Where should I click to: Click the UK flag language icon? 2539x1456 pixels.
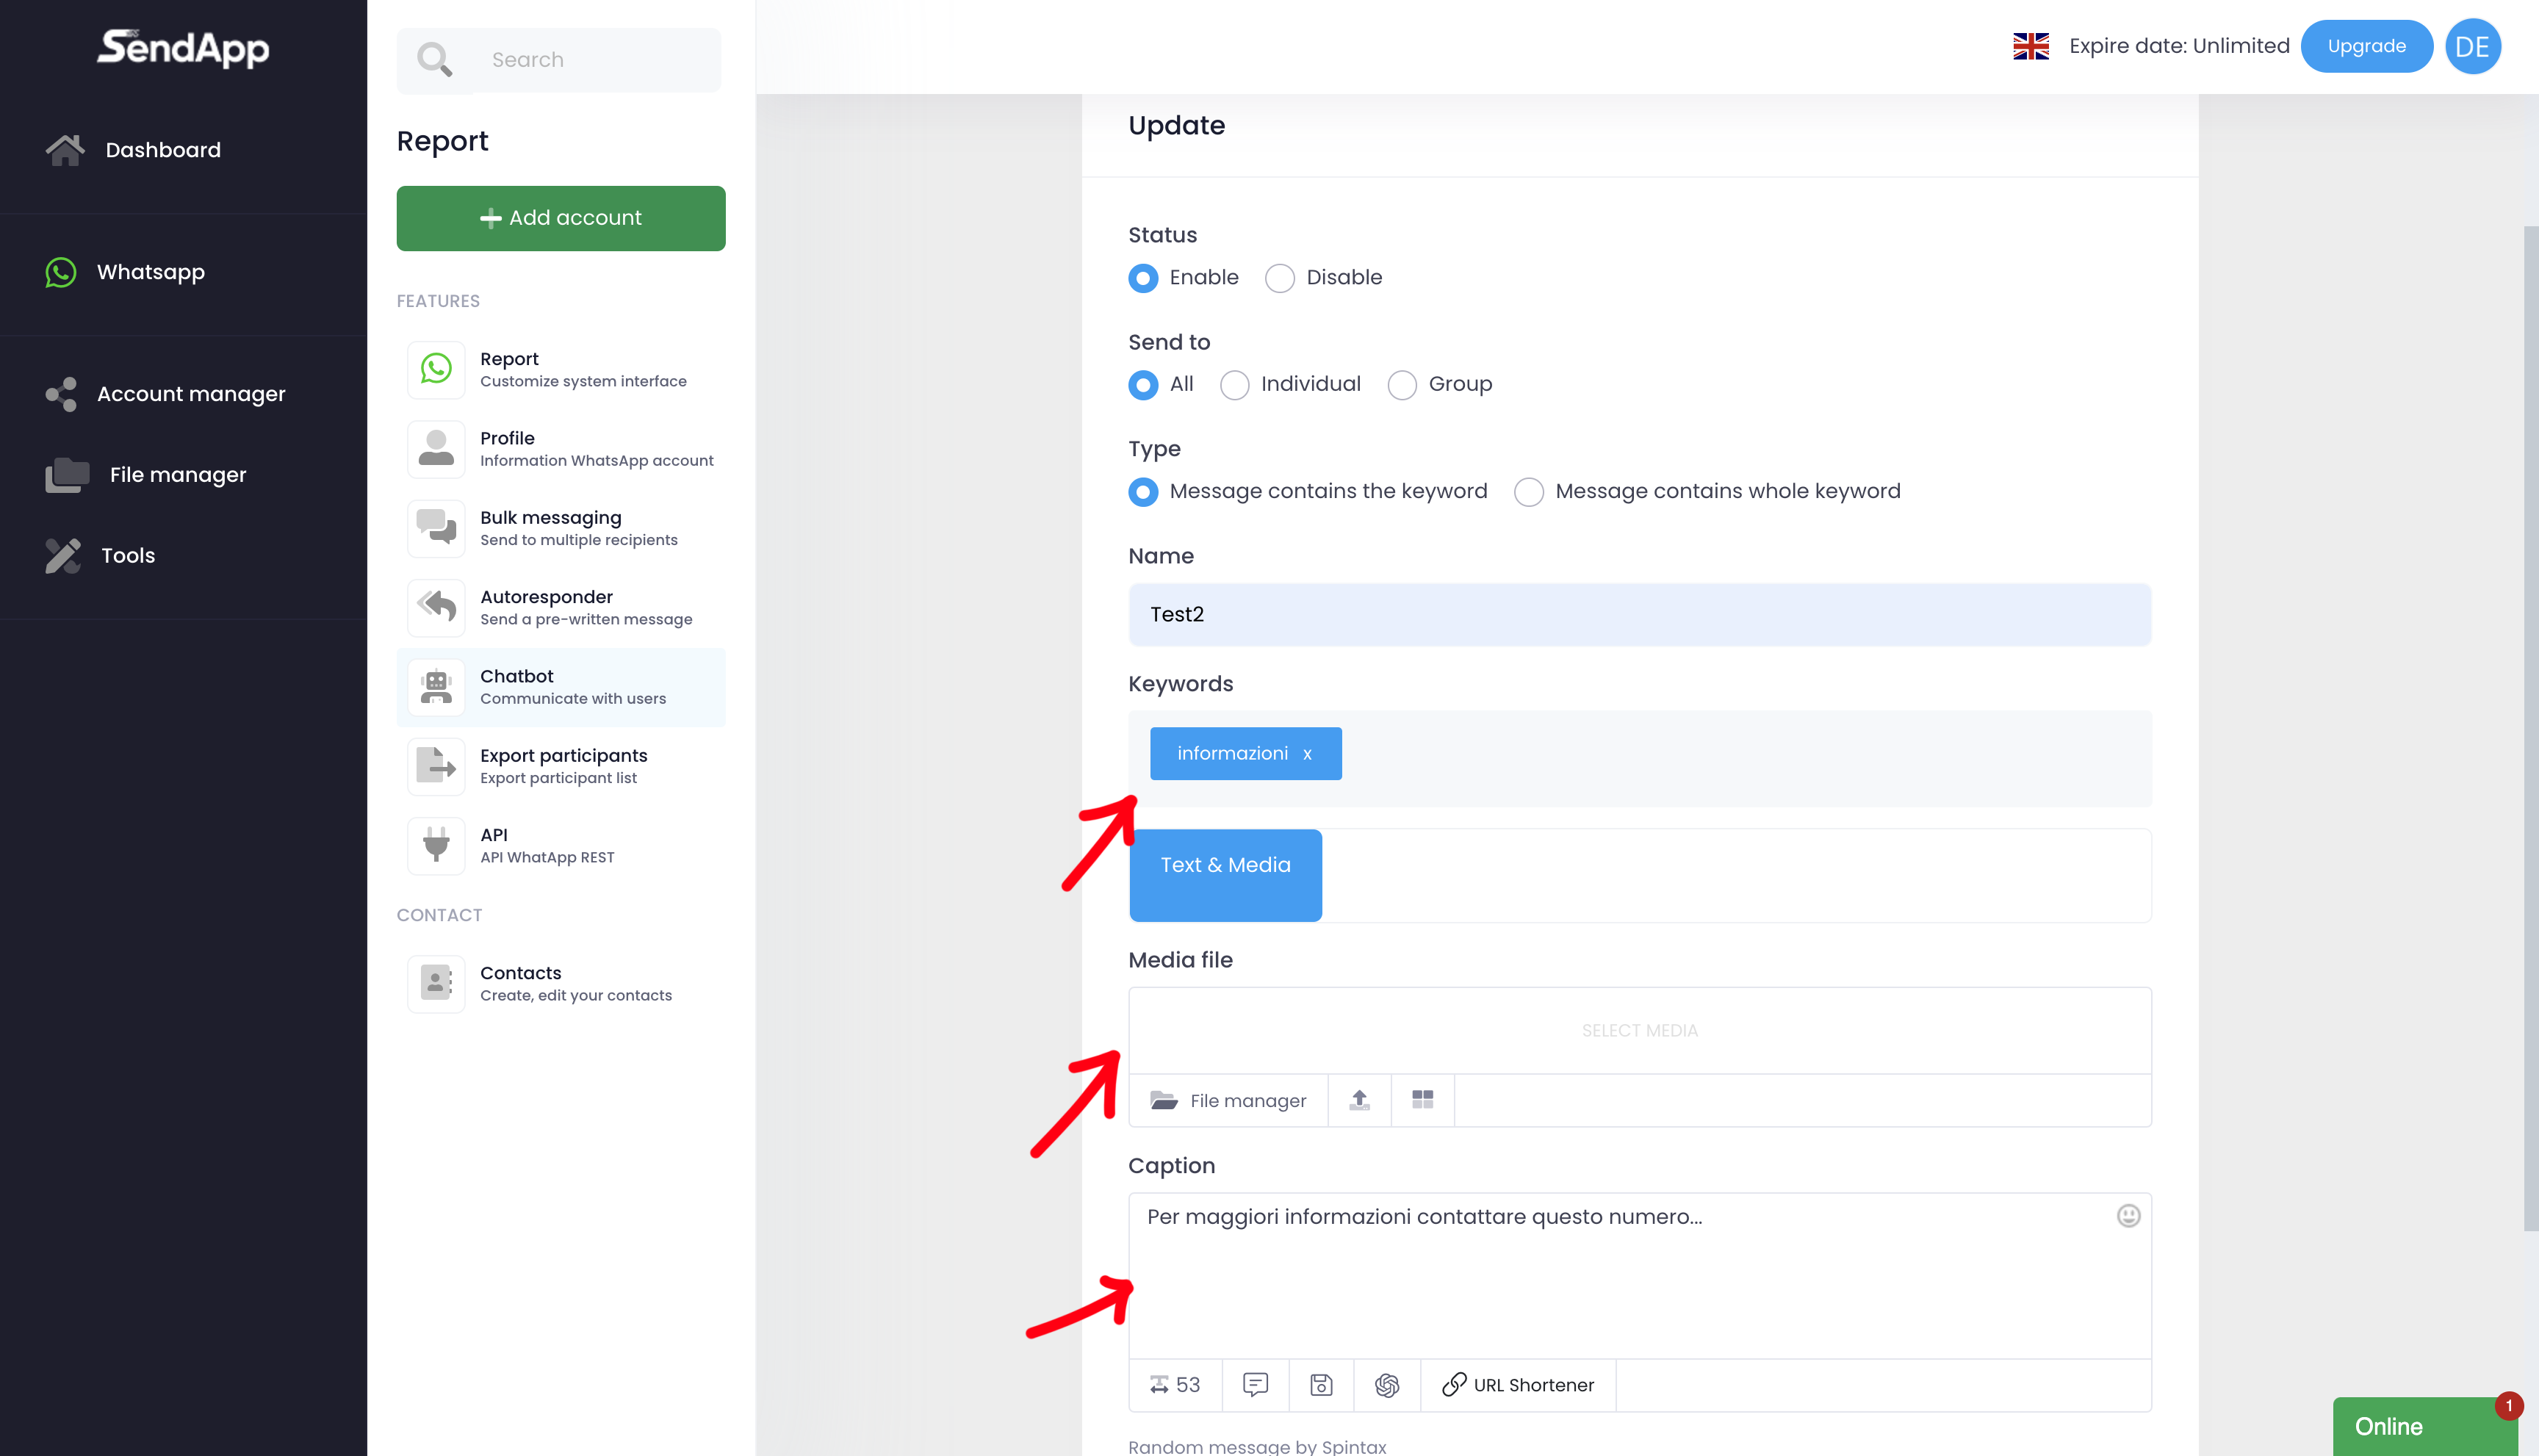click(x=2030, y=46)
